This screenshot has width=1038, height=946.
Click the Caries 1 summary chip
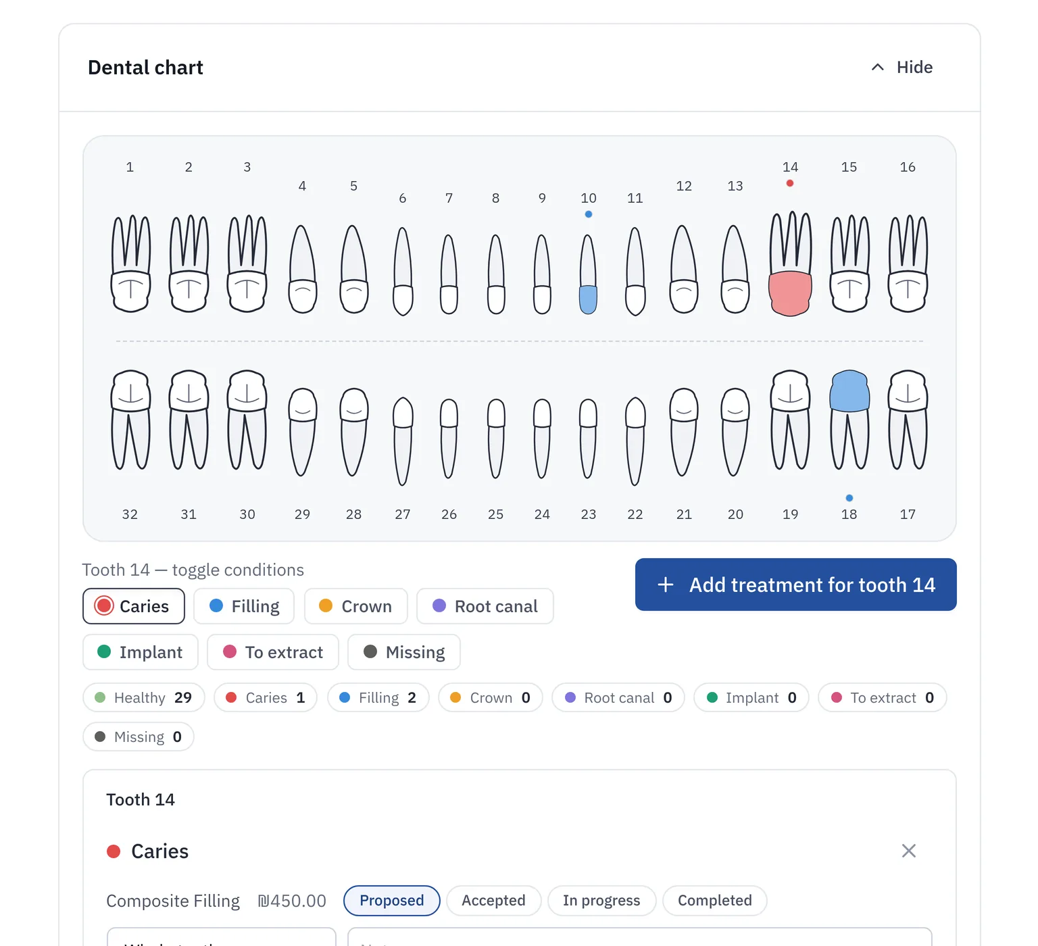pos(266,698)
